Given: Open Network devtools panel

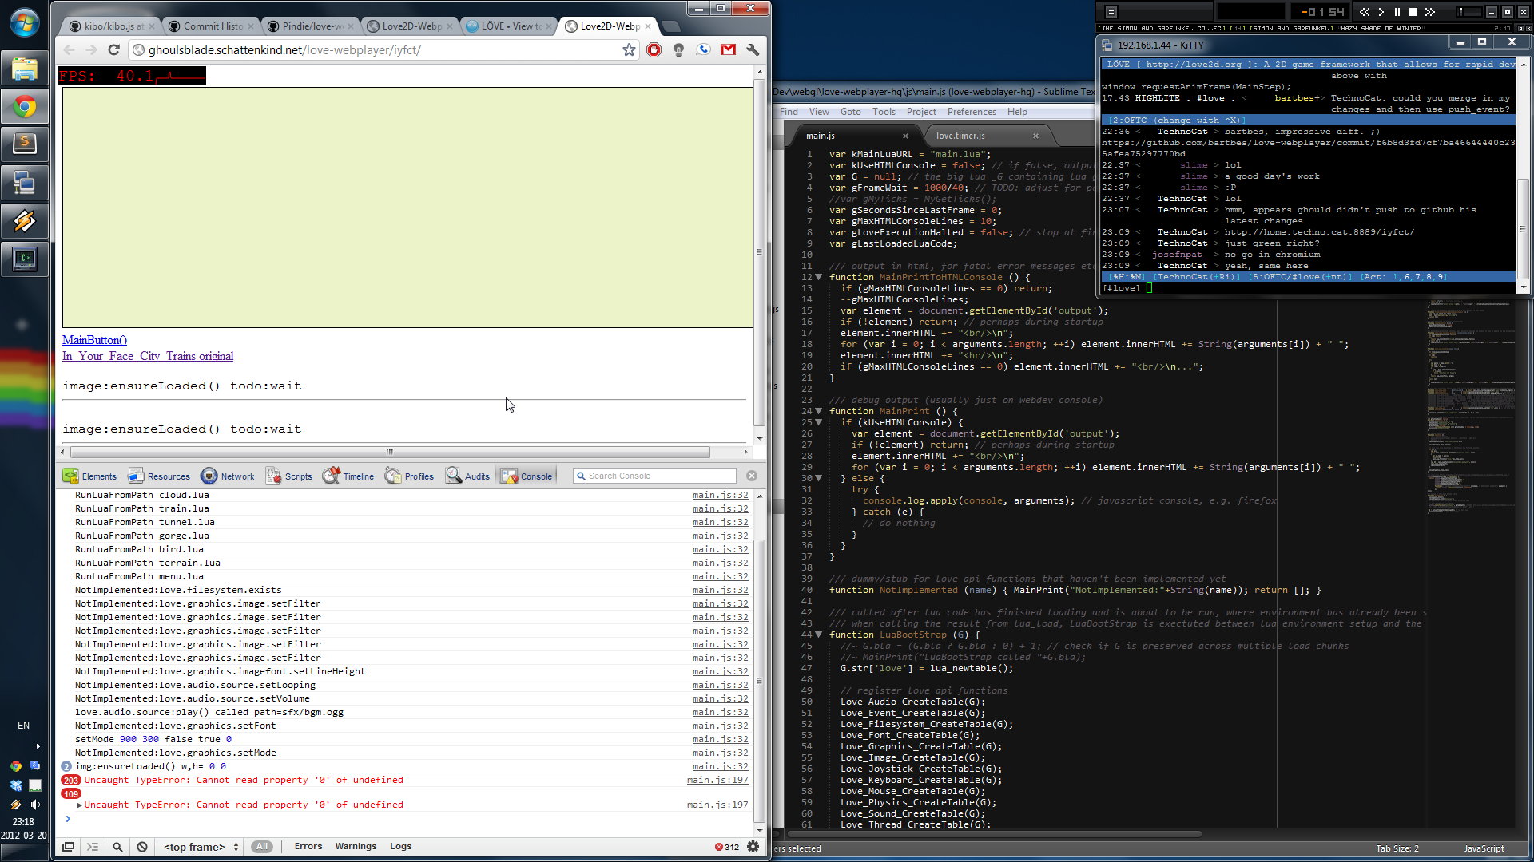Looking at the screenshot, I should coord(228,476).
